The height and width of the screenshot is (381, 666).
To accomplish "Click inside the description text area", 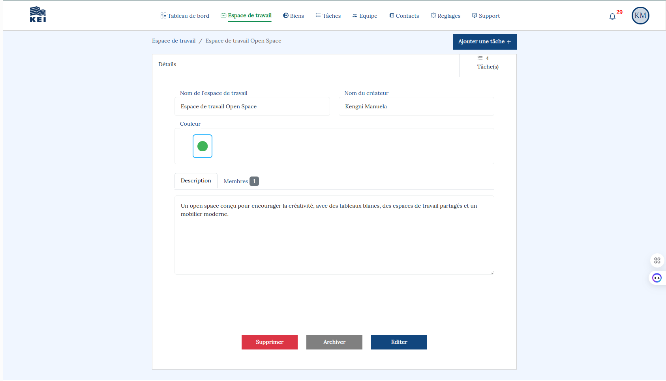I will coord(334,235).
